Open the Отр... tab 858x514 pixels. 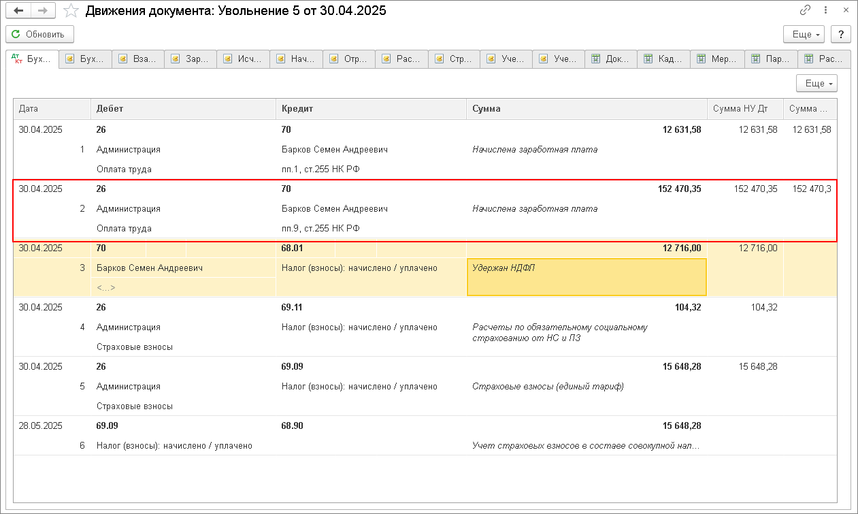[x=350, y=59]
